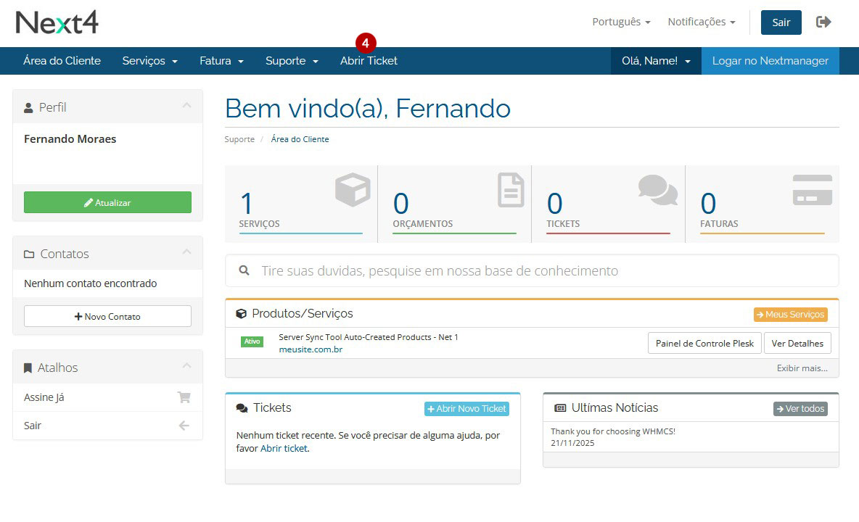The width and height of the screenshot is (859, 522).
Task: Click the Serviços box icon tile
Action: pyautogui.click(x=353, y=191)
